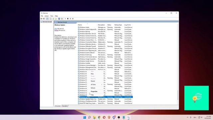Click the gear icon next to Windows Backup
Screen dimensions: 213x120
click(79, 31)
